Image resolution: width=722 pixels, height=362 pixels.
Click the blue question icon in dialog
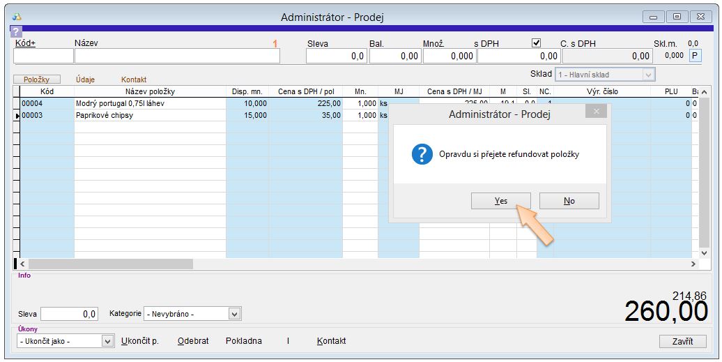422,154
